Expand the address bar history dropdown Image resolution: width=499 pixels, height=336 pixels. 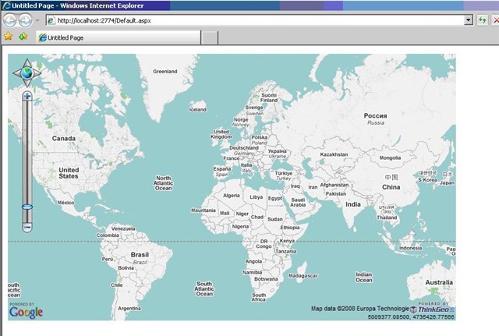coord(469,20)
